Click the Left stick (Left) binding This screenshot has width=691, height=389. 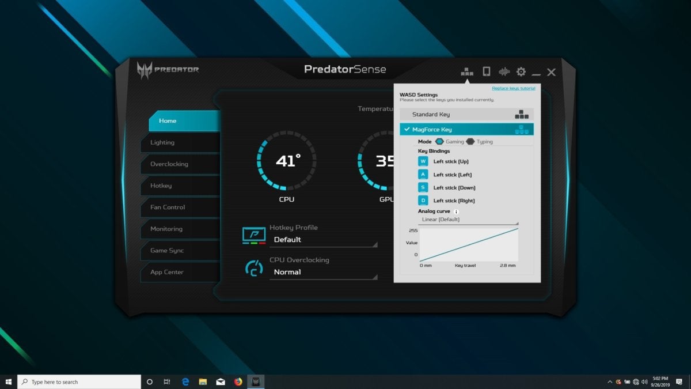tap(453, 175)
